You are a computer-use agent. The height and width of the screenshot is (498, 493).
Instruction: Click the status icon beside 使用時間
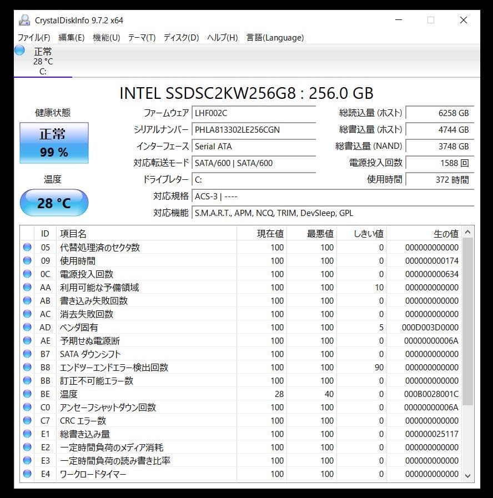(x=27, y=260)
